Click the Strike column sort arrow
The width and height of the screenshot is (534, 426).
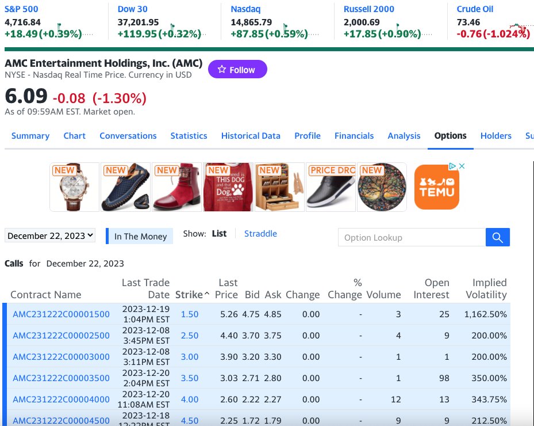(205, 295)
